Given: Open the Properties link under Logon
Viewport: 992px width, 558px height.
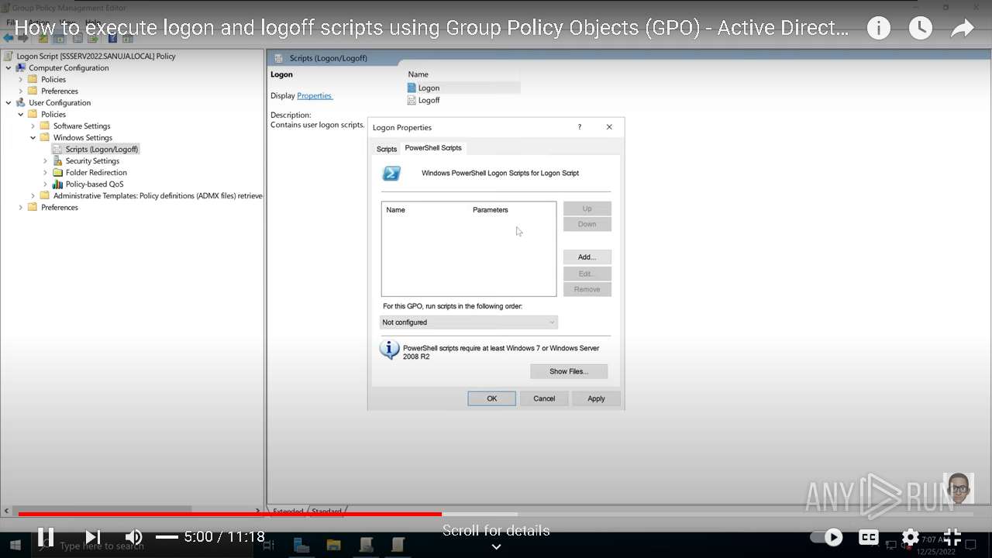Looking at the screenshot, I should 315,95.
